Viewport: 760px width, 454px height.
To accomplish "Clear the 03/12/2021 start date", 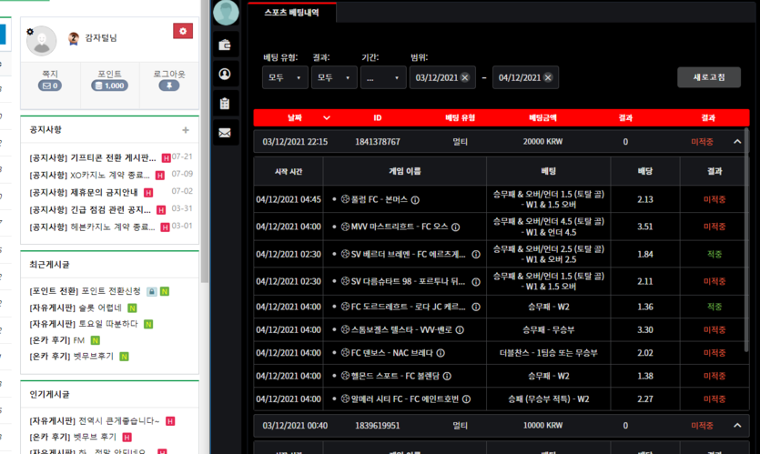I will tap(465, 77).
